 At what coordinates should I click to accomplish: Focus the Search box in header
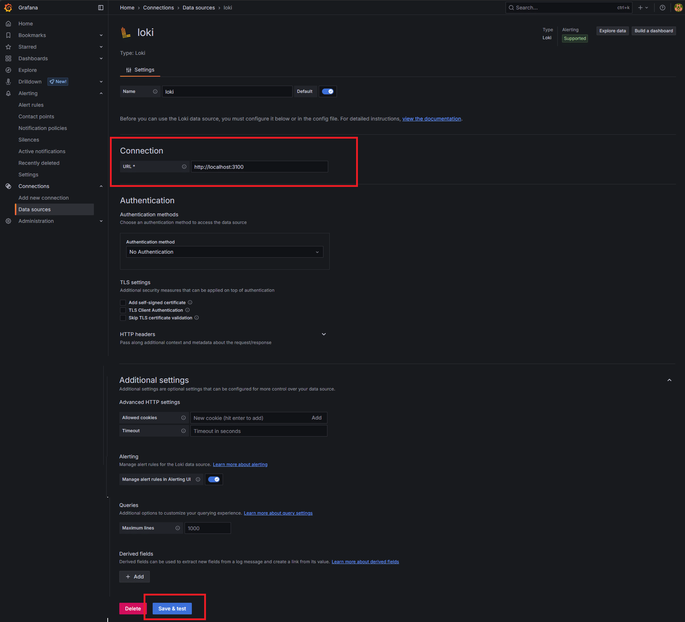(x=569, y=8)
